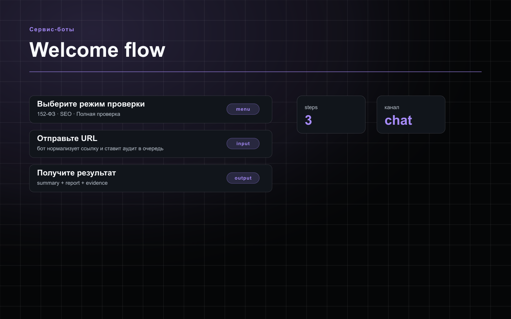The height and width of the screenshot is (319, 511).
Task: Click the steps stat card
Action: (x=331, y=115)
